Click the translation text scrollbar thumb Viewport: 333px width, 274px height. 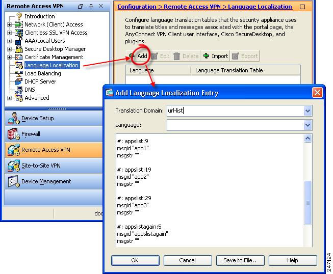coord(308,203)
